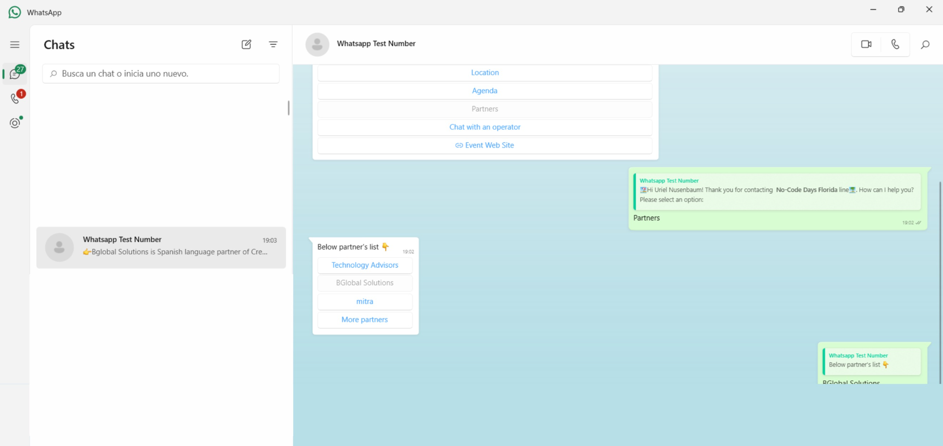Choose Chat with an operator

point(485,127)
